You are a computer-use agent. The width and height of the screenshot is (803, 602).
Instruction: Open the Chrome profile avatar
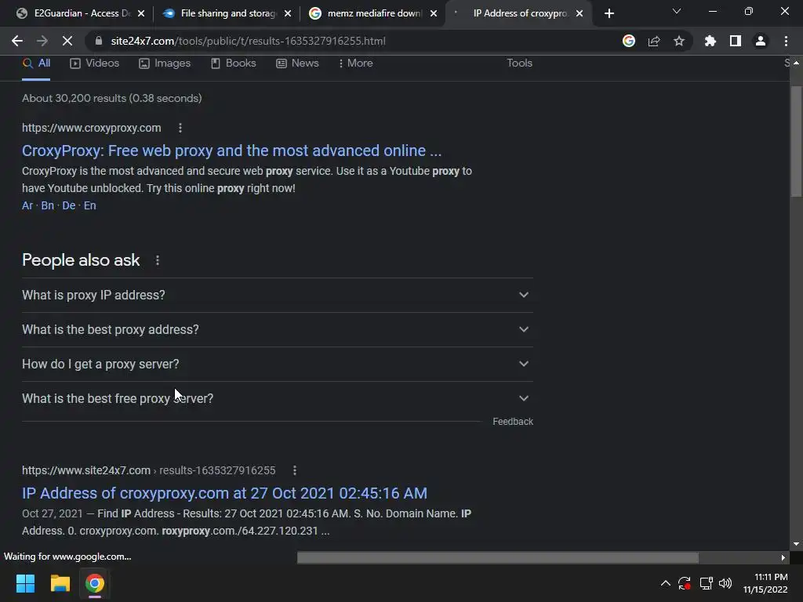click(x=761, y=41)
